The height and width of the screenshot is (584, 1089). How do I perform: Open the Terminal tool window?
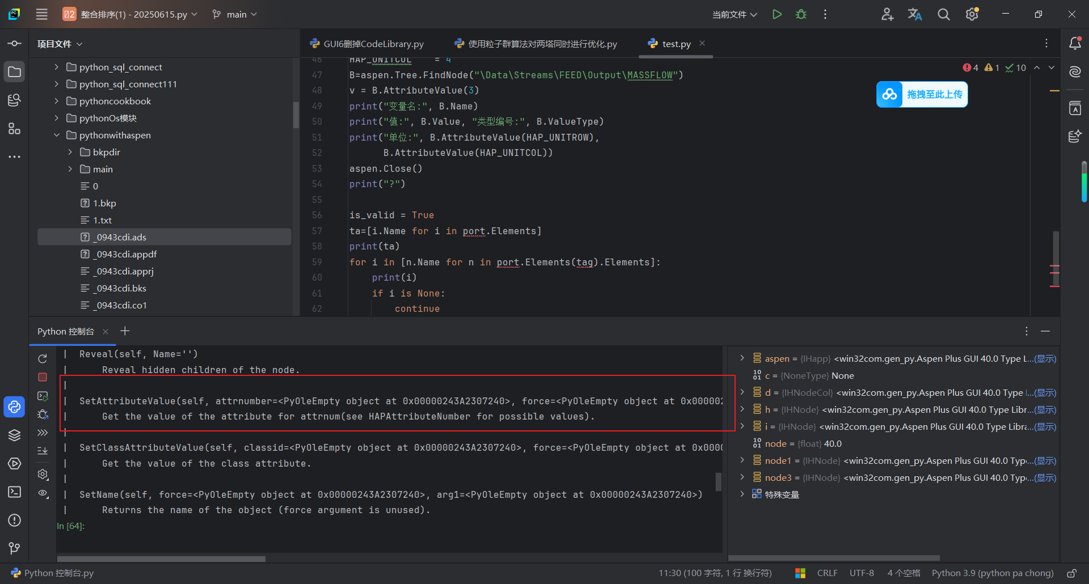[x=15, y=492]
